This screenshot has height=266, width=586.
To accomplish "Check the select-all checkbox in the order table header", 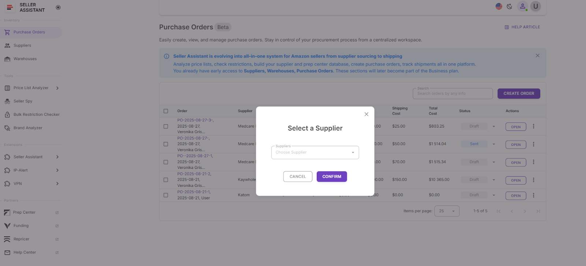I will [166, 111].
